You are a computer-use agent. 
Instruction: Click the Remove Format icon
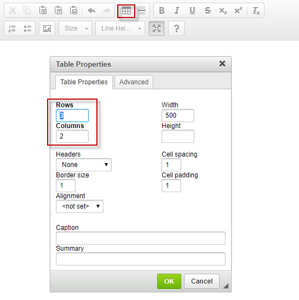(256, 10)
